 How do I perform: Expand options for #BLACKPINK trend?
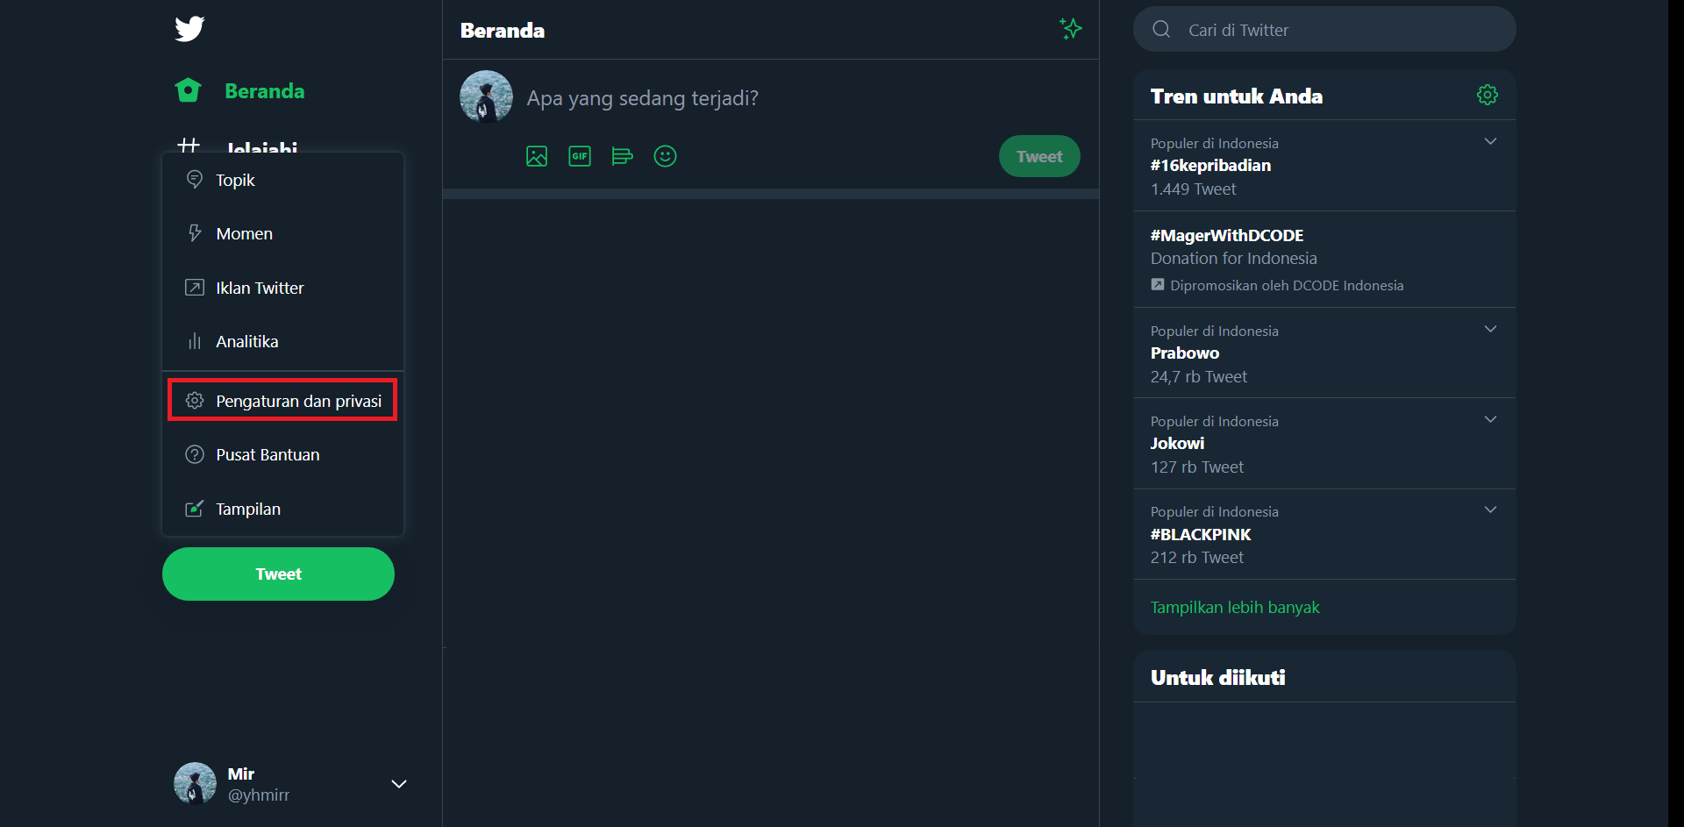click(1490, 510)
